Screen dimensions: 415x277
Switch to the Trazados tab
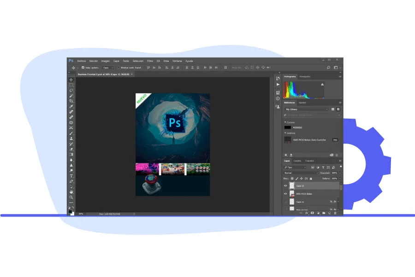pyautogui.click(x=309, y=161)
